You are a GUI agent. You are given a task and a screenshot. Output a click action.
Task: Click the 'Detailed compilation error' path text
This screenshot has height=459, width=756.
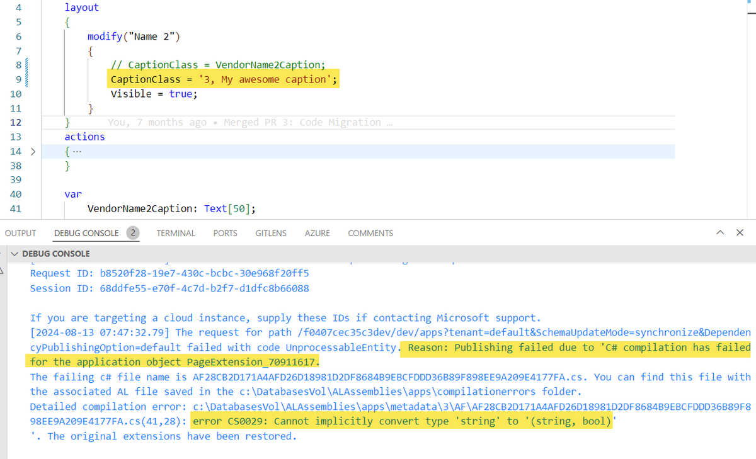coord(391,407)
